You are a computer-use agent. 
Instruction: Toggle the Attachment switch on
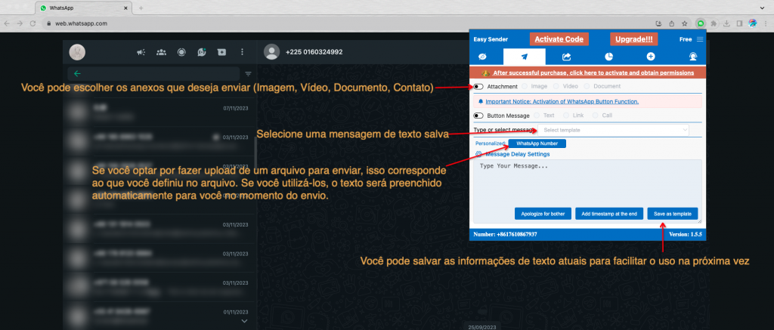pyautogui.click(x=478, y=86)
